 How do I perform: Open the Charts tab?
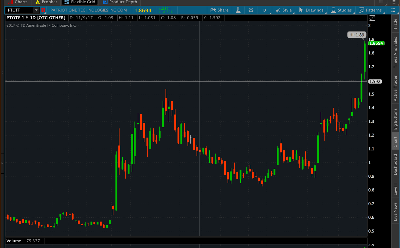(x=17, y=2)
